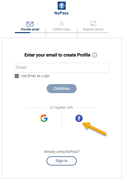
Task: Click the Or register with divider text
Action: pos(62,107)
